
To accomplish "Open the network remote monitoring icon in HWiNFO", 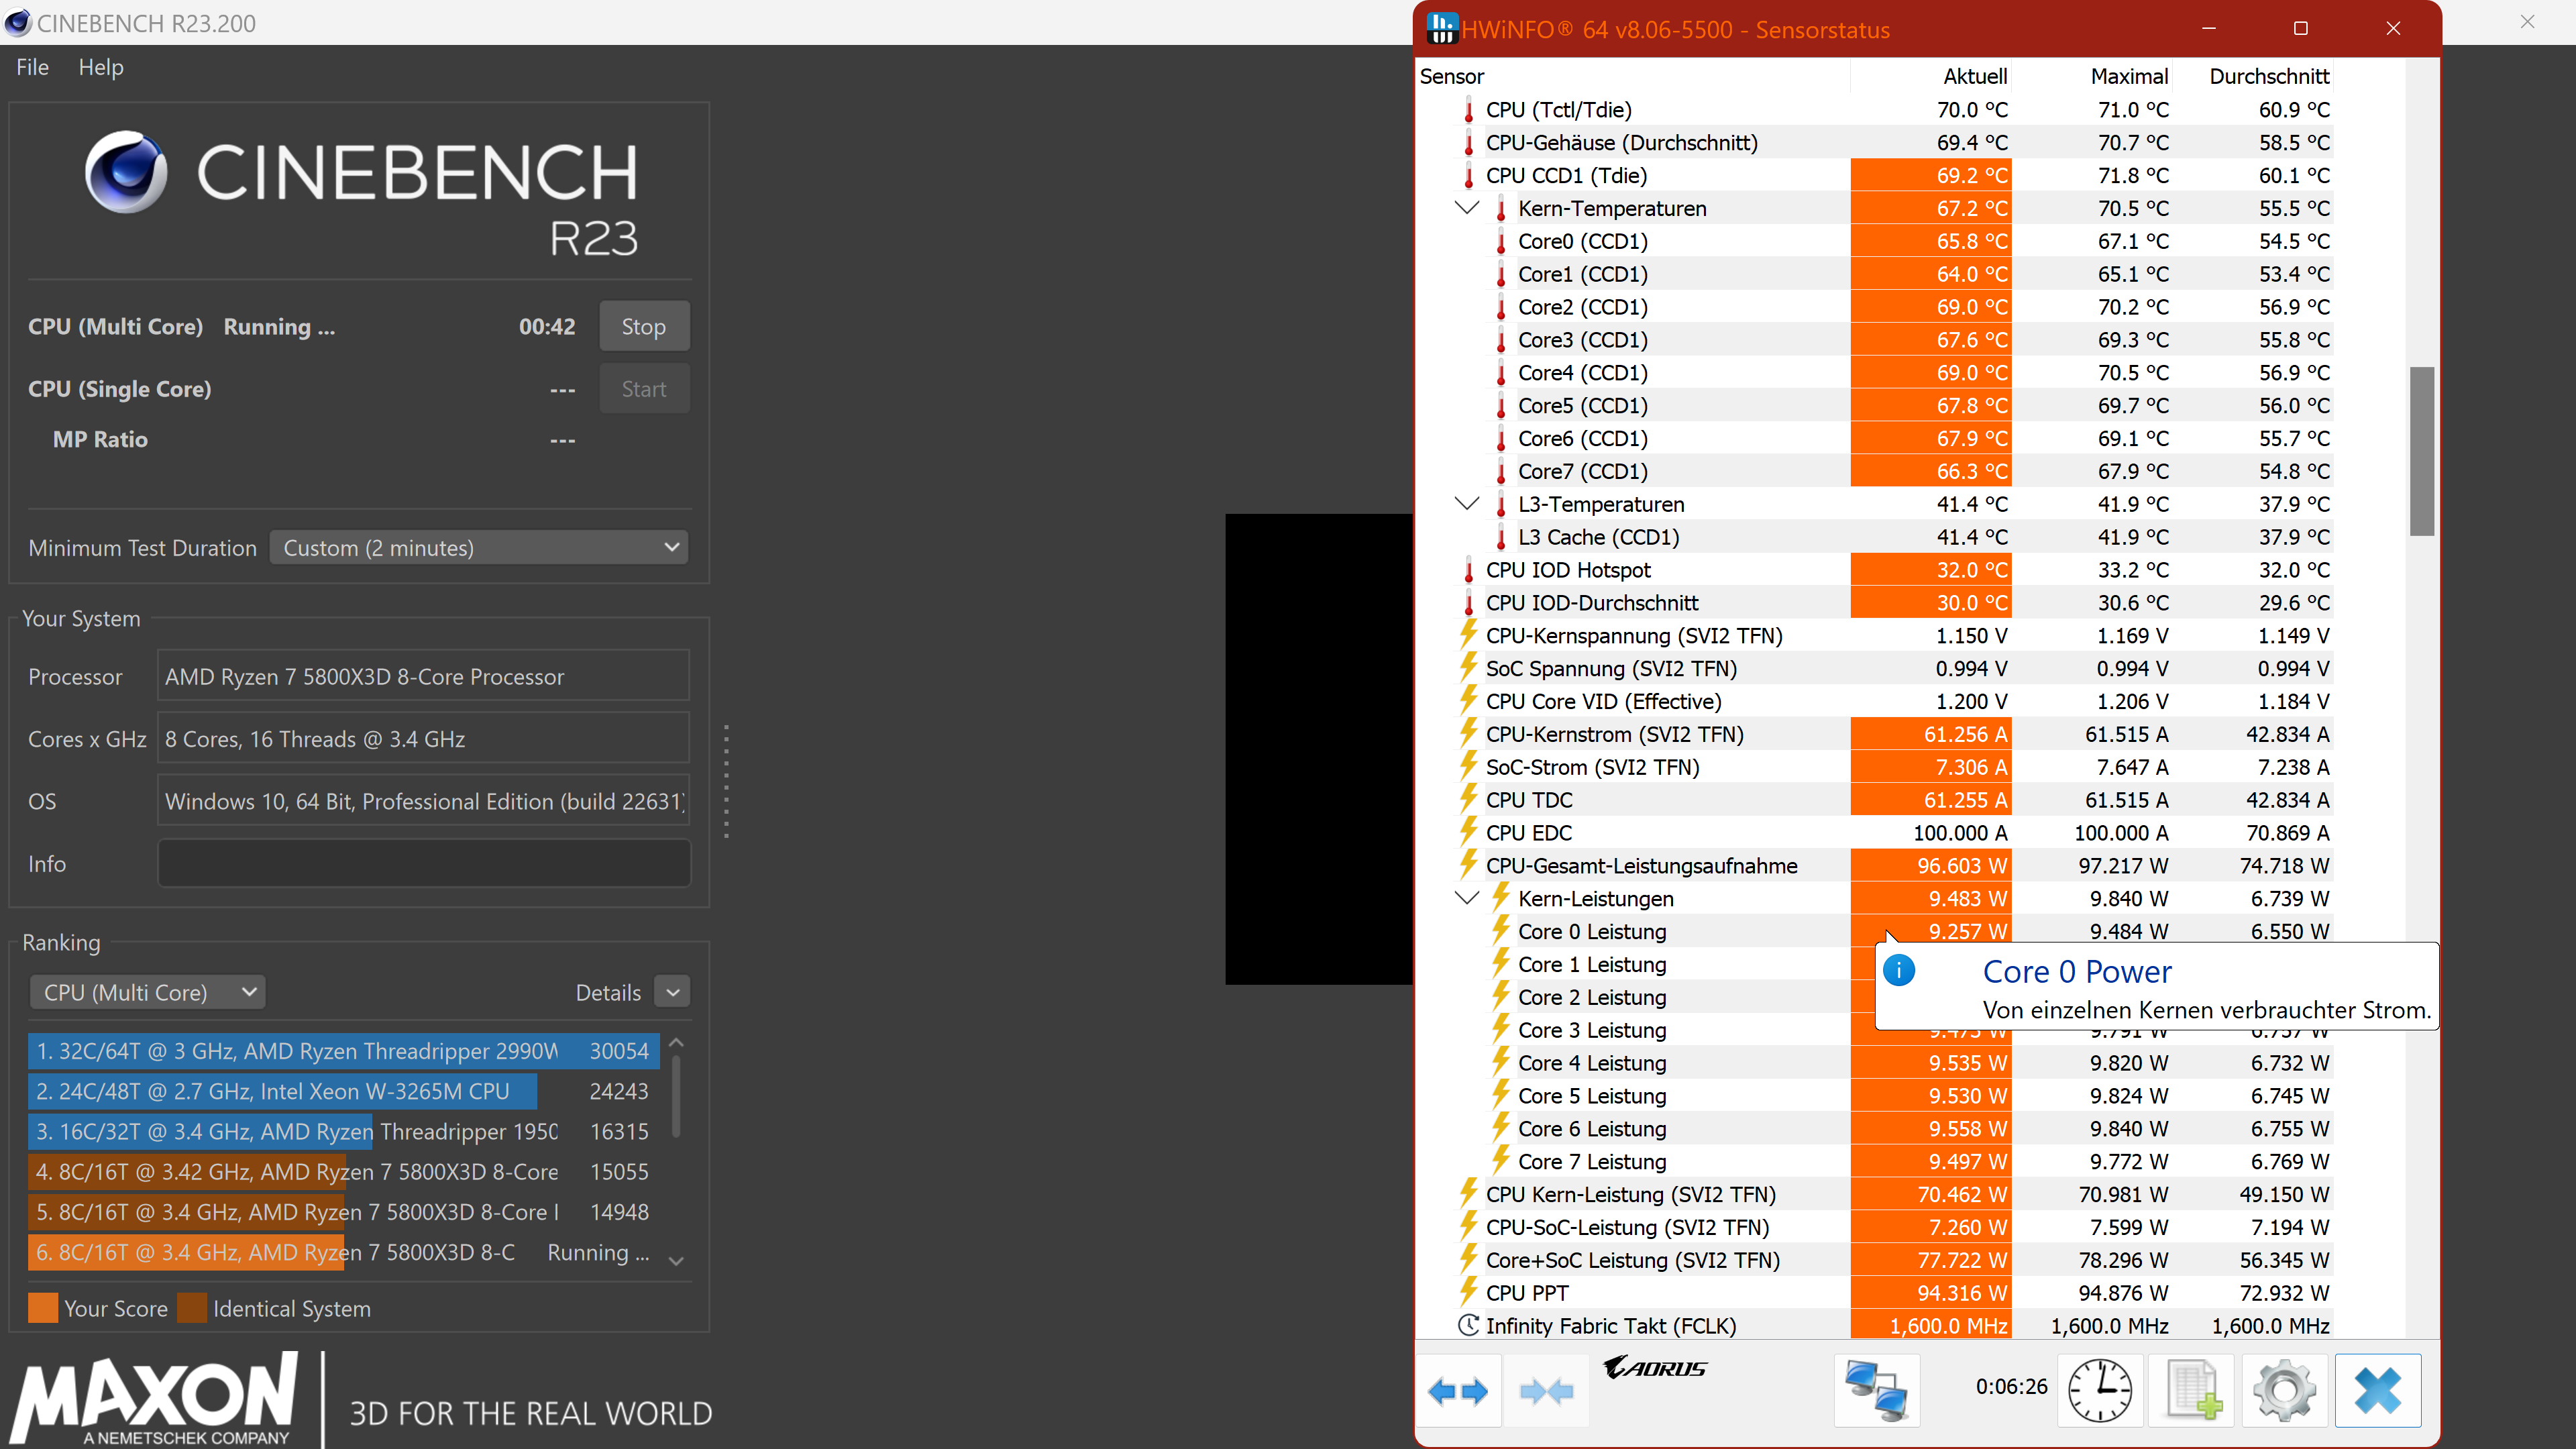I will click(1876, 1390).
